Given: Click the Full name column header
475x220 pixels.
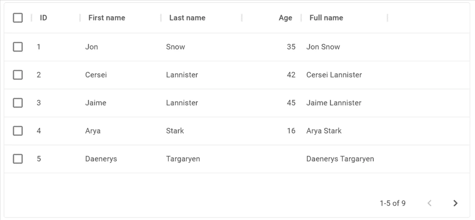Looking at the screenshot, I should 326,18.
